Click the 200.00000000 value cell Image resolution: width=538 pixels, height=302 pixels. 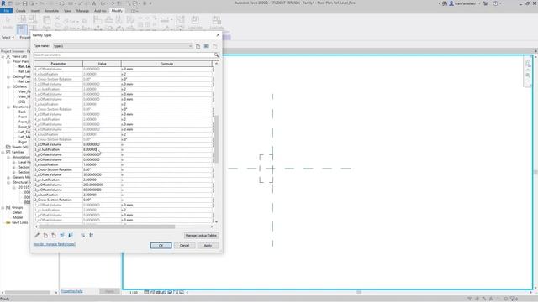(x=102, y=185)
